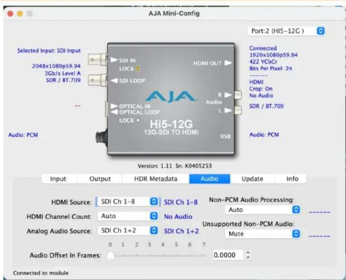Click the yellow minimize window button
Image resolution: width=346 pixels, height=280 pixels.
(x=20, y=14)
